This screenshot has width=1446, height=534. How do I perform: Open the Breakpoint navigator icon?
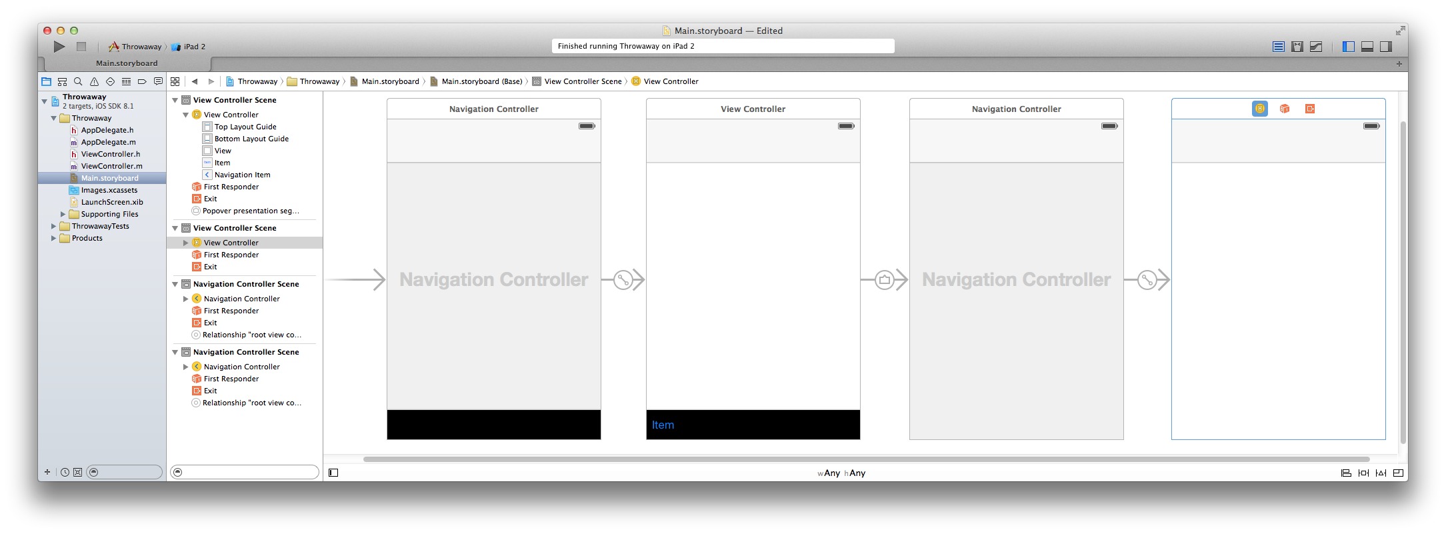click(142, 81)
